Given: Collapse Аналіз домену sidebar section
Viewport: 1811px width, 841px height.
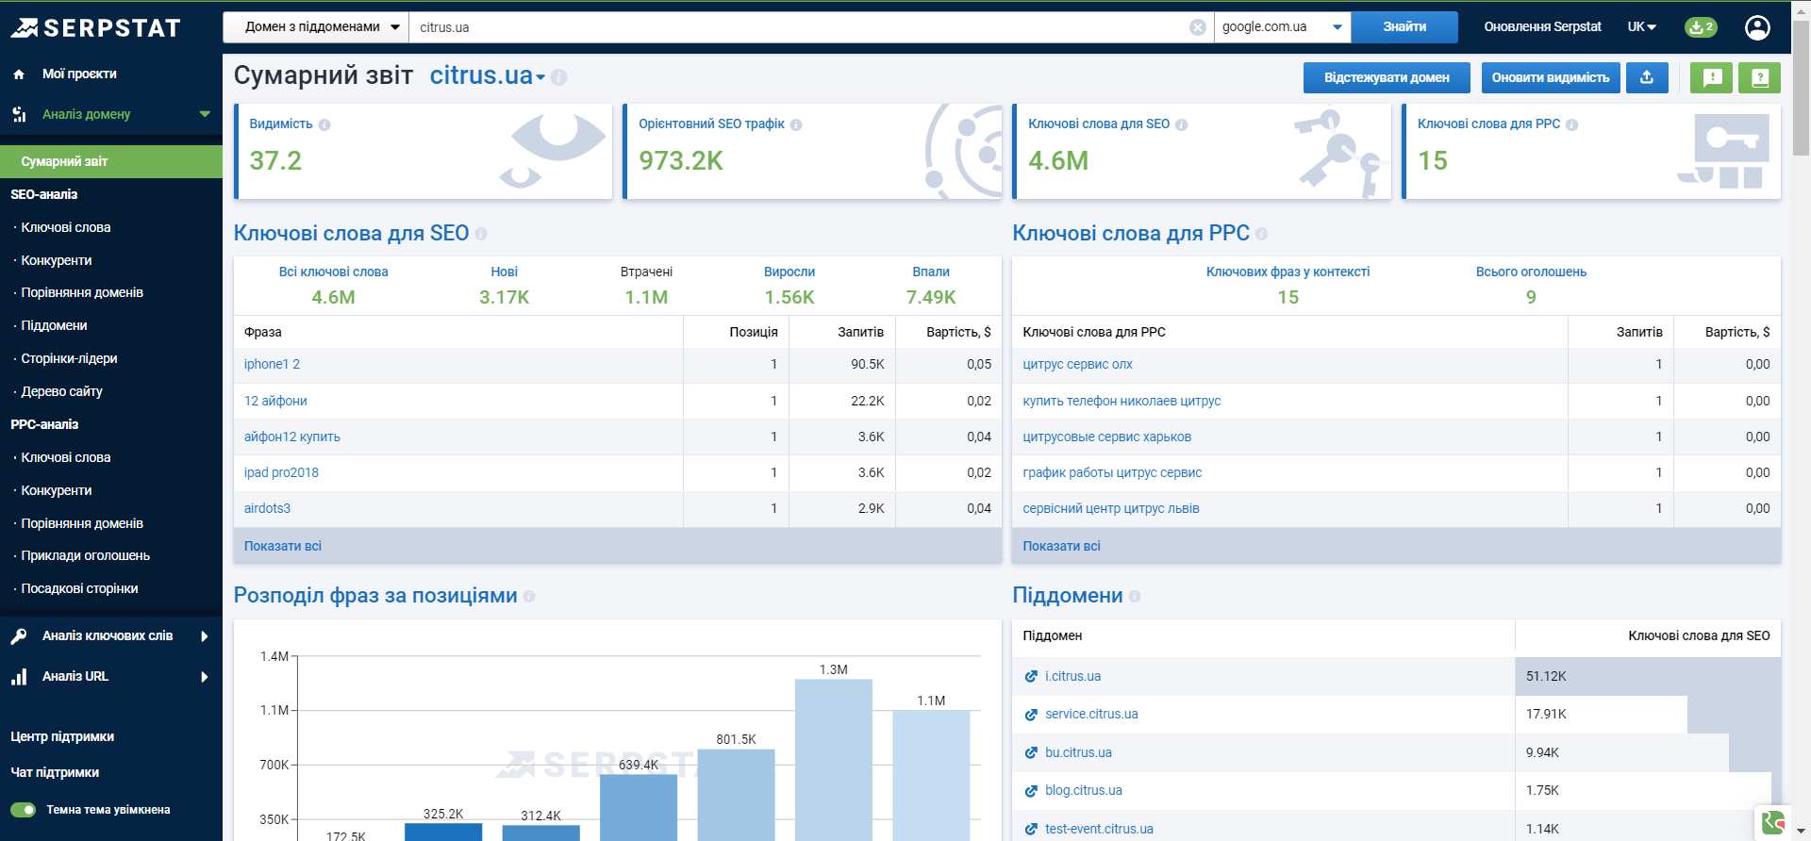Looking at the screenshot, I should click(x=205, y=114).
